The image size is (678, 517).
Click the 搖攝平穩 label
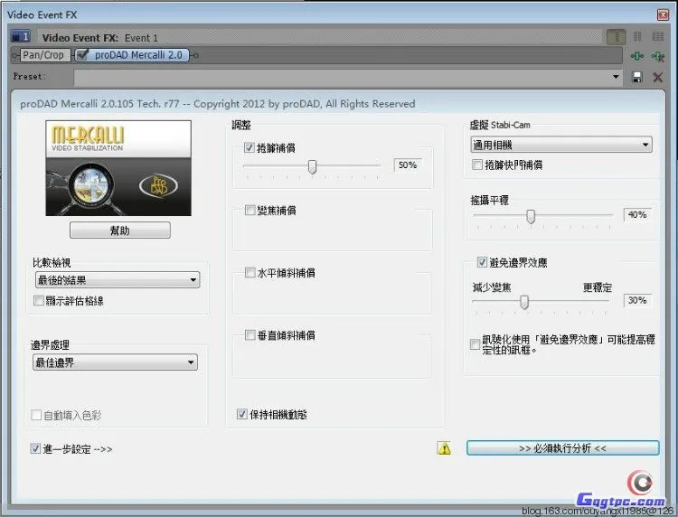point(489,200)
